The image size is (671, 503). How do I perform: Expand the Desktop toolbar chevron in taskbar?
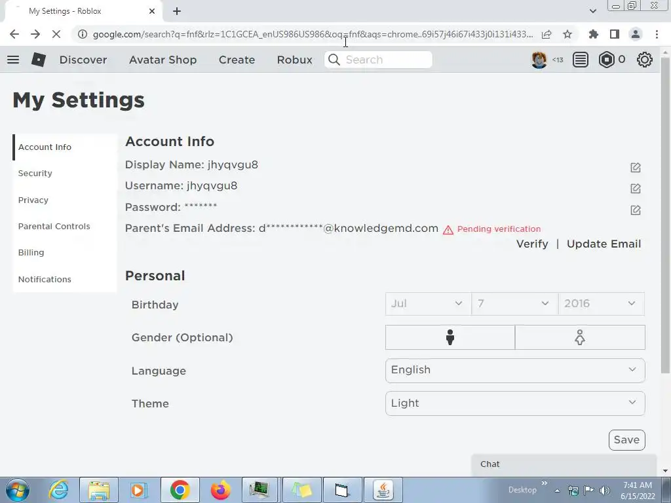click(545, 483)
